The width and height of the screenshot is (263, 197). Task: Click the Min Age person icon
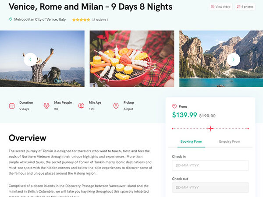tap(81, 106)
